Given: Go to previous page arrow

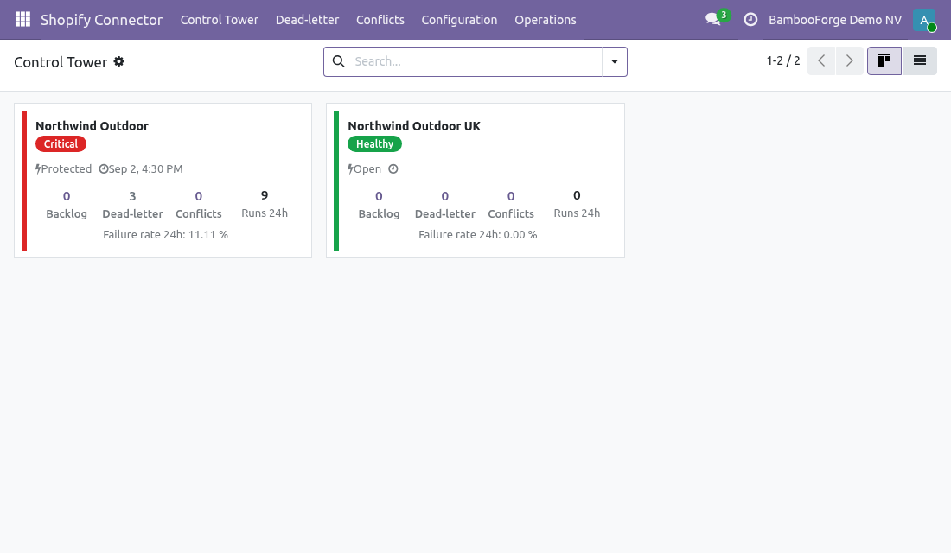Looking at the screenshot, I should 821,60.
